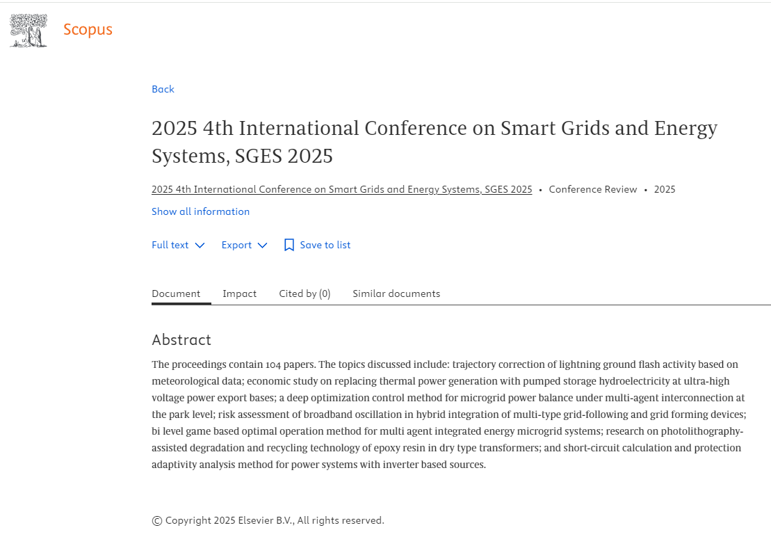771x539 pixels.
Task: Click the Elsevier copyright notice text
Action: coord(268,520)
